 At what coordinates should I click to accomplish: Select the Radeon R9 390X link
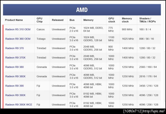tap(15, 95)
